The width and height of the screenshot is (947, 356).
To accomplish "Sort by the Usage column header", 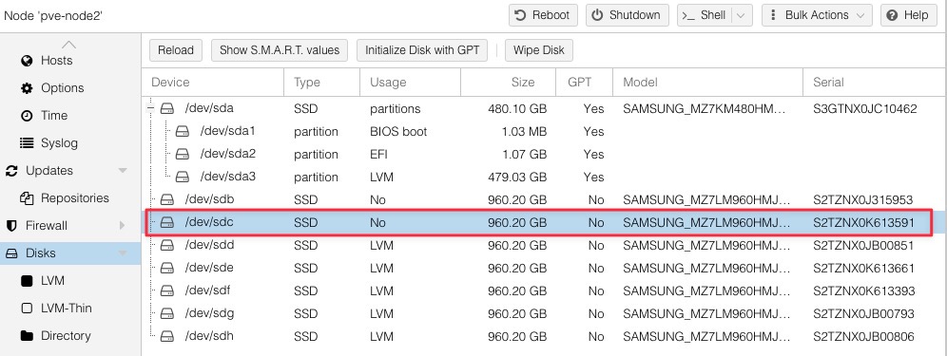I will [x=410, y=82].
